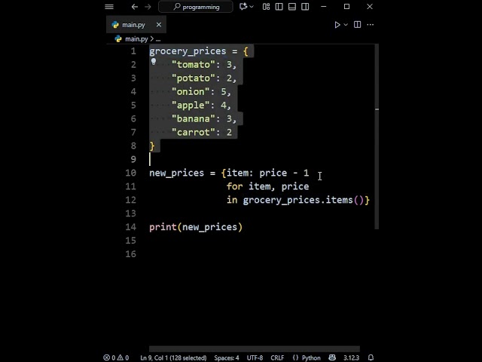Screen dimensions: 482x362
Task: Open the Copilot status bar icon
Action: coord(332,357)
